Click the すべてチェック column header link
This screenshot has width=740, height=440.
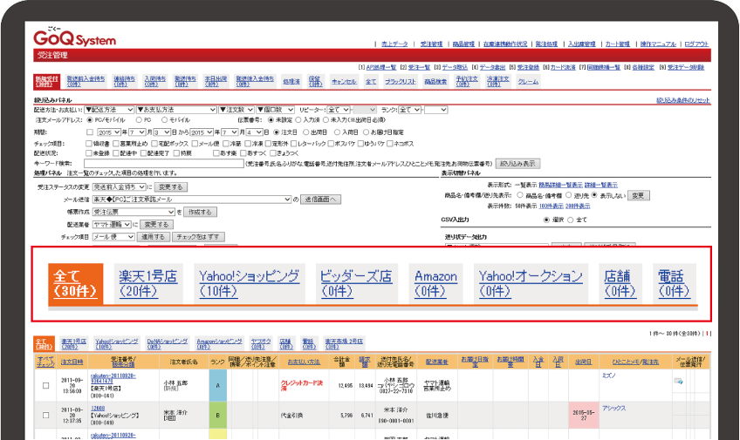(x=45, y=362)
